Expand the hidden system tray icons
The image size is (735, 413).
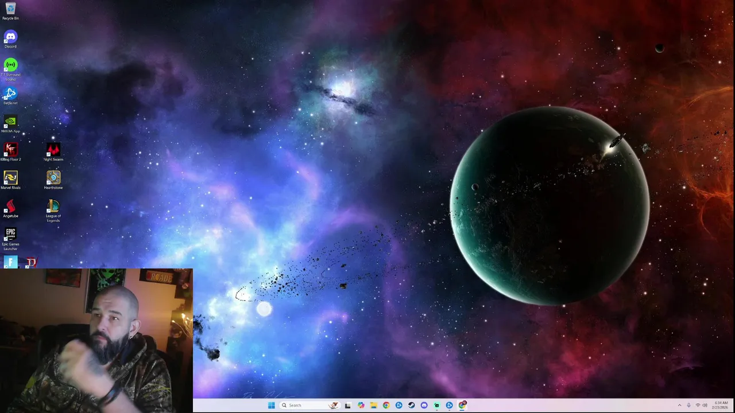click(x=680, y=405)
